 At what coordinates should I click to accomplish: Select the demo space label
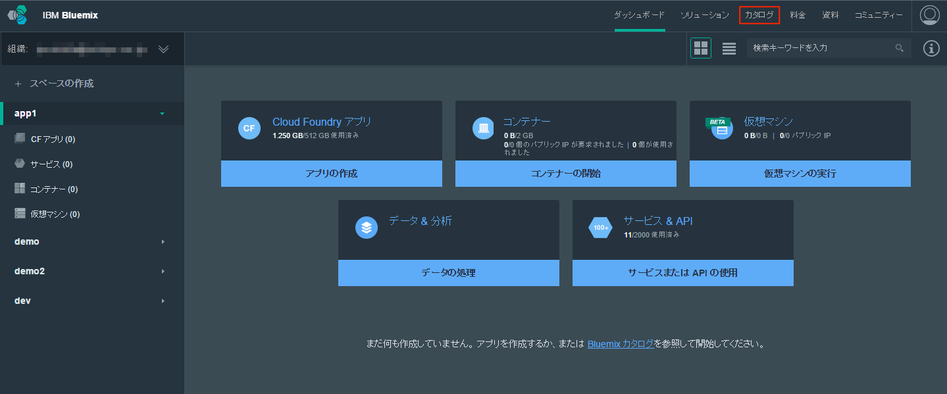pos(26,241)
